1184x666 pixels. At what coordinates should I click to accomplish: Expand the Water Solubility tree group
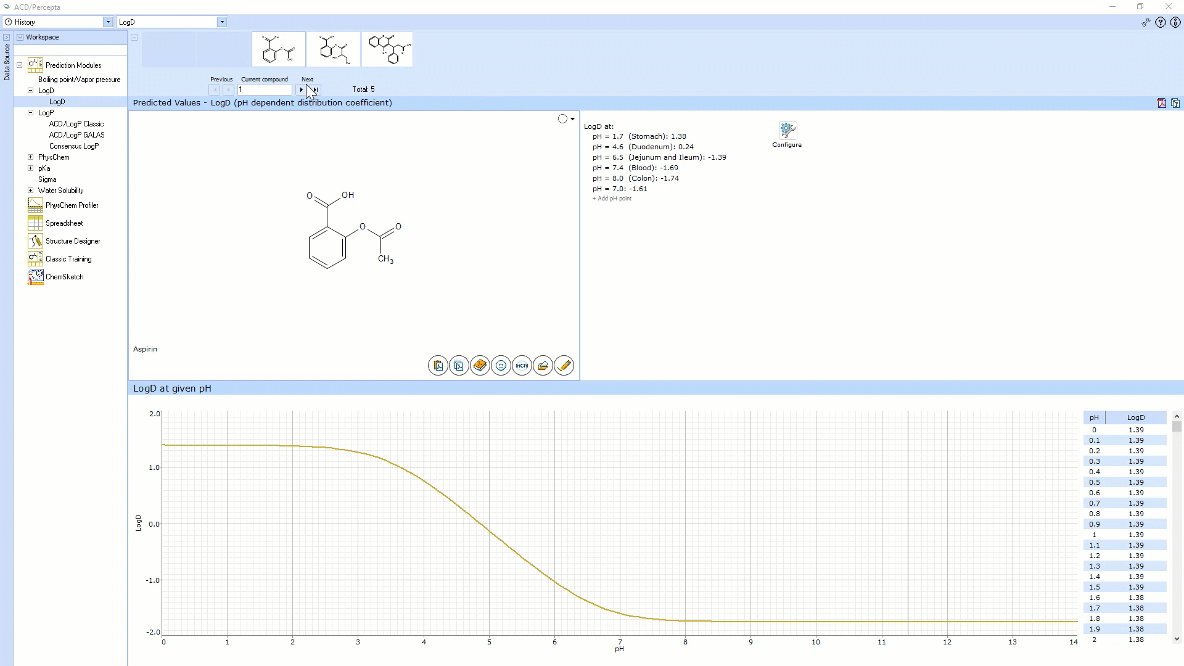[30, 190]
